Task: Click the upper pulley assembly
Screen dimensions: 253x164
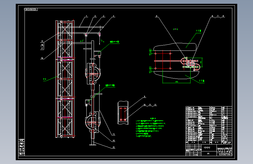Action: [93, 74]
